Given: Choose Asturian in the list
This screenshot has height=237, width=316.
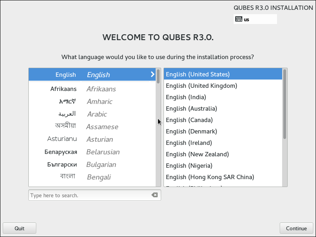Looking at the screenshot, I should [x=92, y=139].
